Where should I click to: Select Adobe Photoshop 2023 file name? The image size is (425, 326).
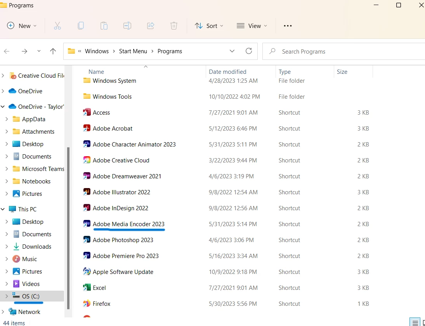[123, 240]
